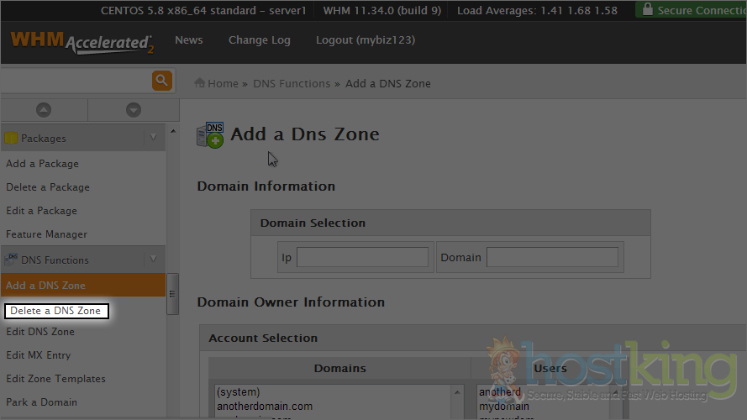
Task: Click the WHM Accelerated logo
Action: [x=82, y=42]
